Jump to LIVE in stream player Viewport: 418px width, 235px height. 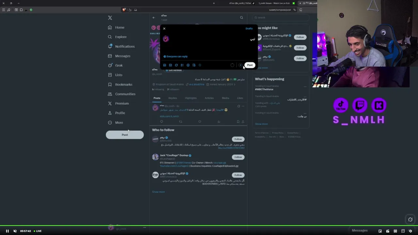(x=38, y=231)
